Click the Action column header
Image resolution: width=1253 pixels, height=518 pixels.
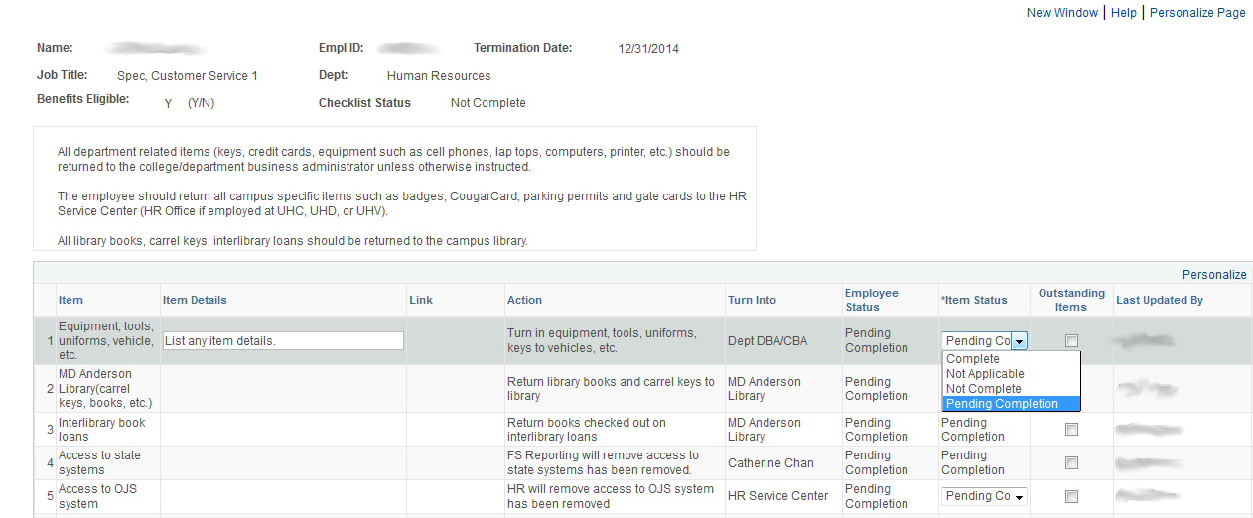click(524, 300)
